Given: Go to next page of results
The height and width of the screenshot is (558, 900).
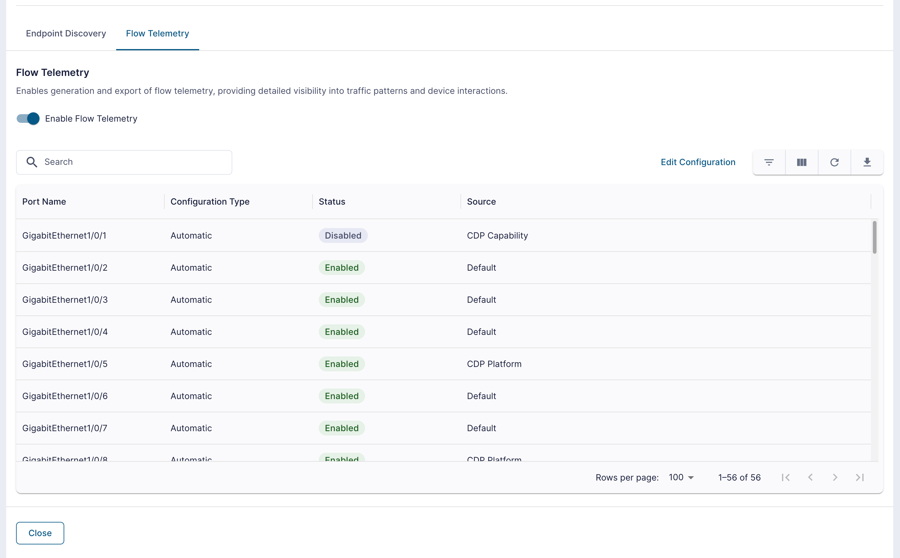Looking at the screenshot, I should coord(835,477).
